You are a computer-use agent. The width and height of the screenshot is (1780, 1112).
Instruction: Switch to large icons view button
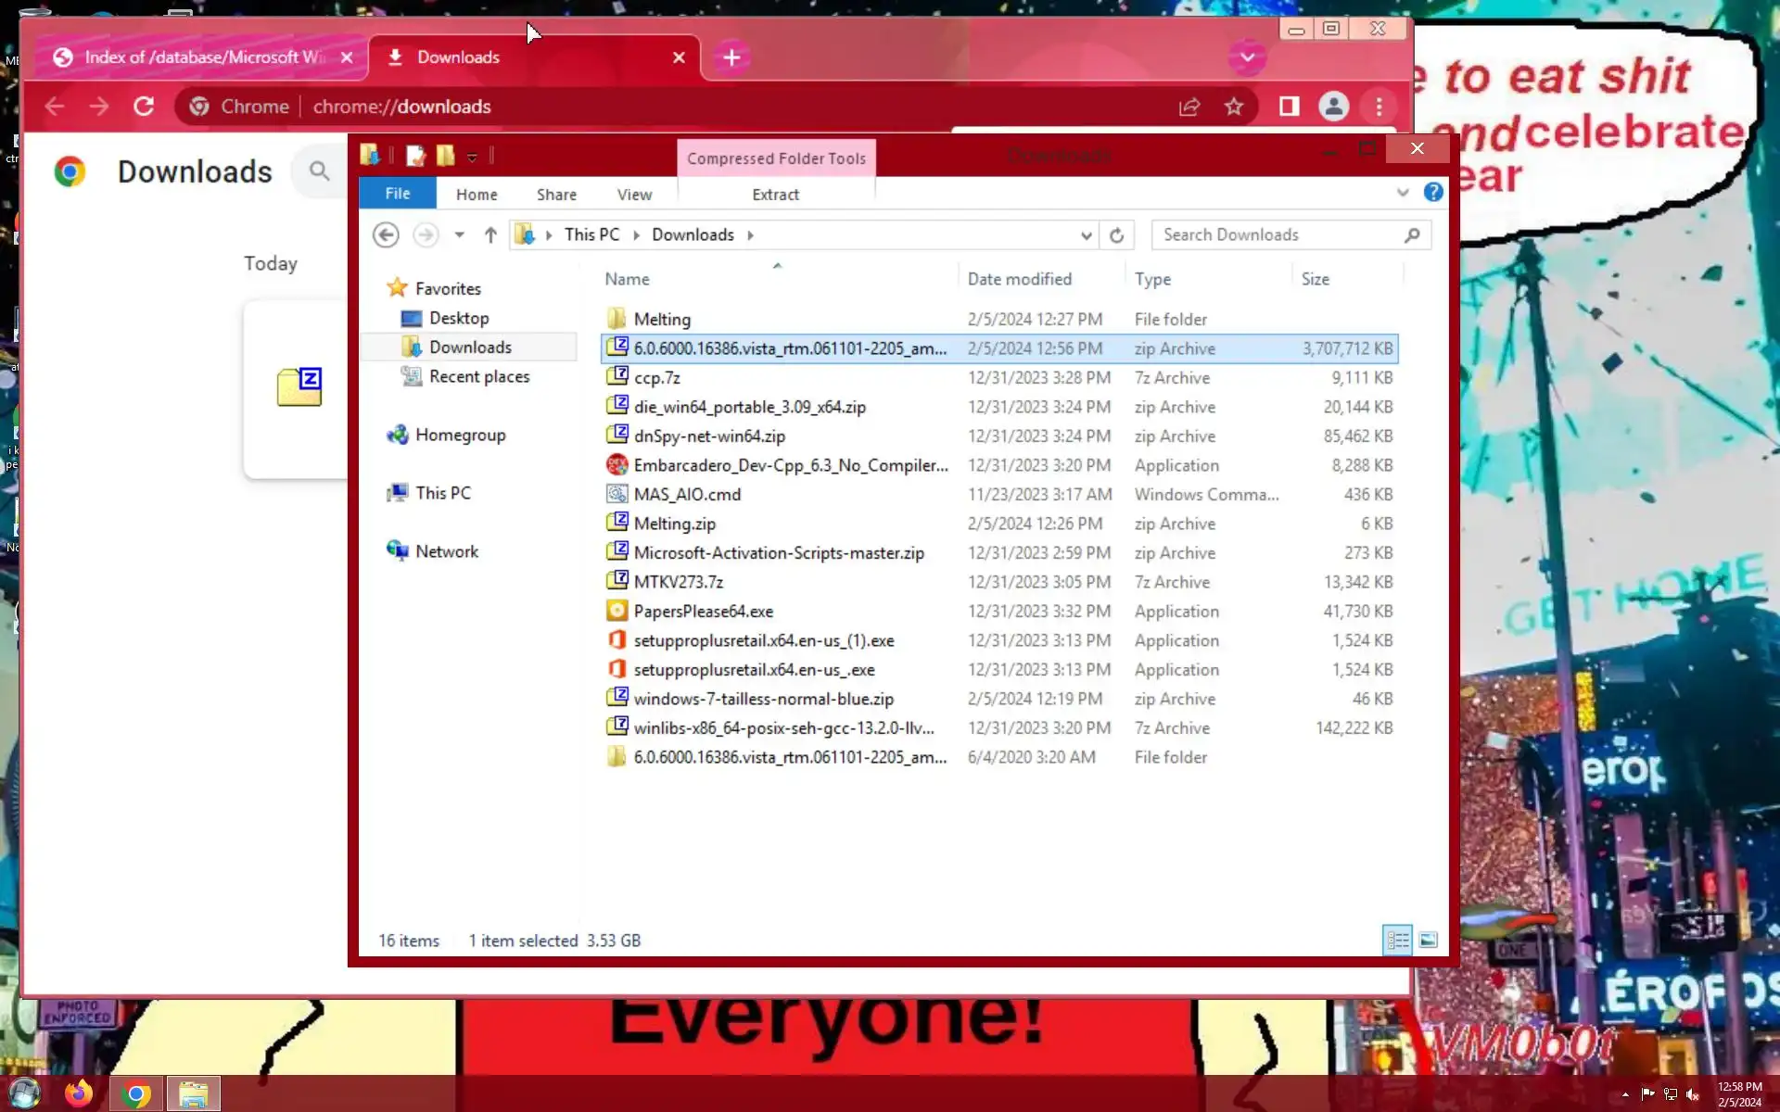coord(1428,940)
